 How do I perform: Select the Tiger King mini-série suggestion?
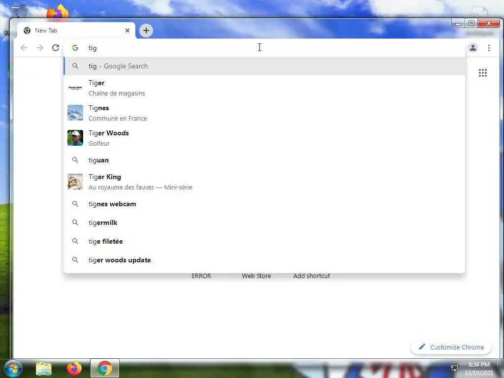coord(264,182)
